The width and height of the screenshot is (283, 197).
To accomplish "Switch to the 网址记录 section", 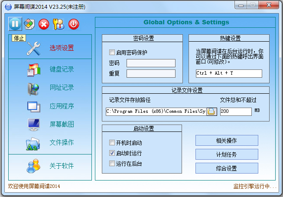I will (x=62, y=88).
